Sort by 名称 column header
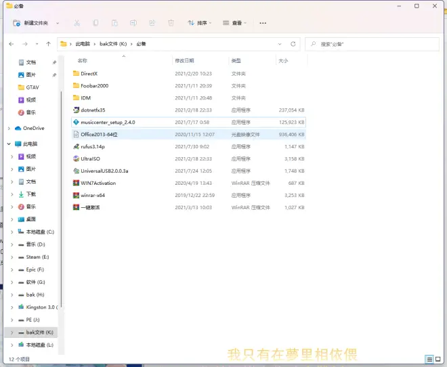447x367 pixels. [83, 61]
